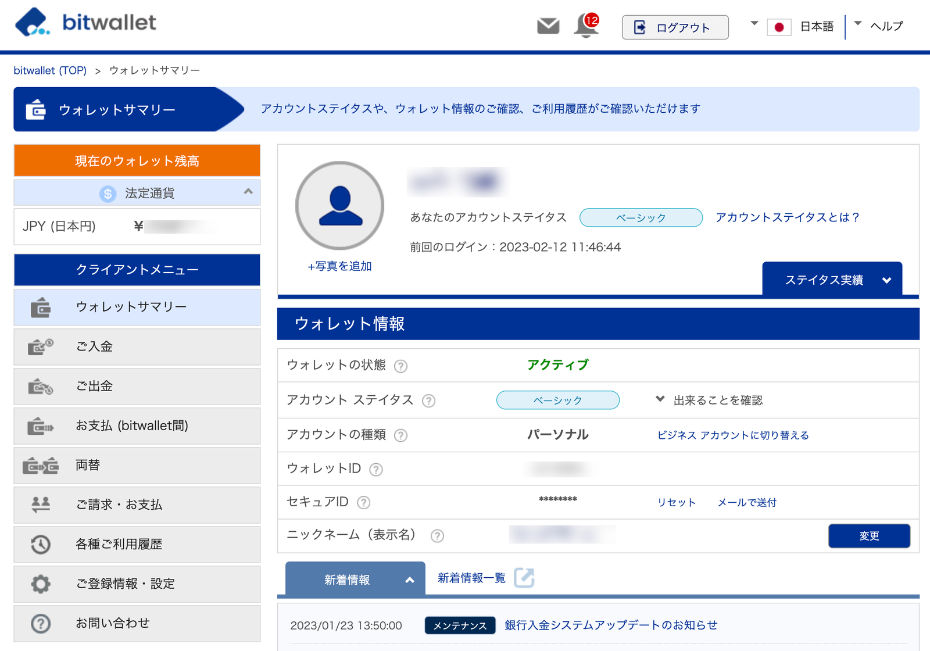Viewport: 930px width, 651px height.
Task: Click the gear icon beside ご登録情報・設定
Action: coord(41,584)
